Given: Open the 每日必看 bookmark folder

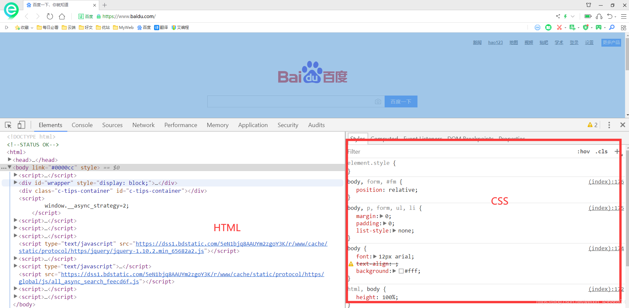Looking at the screenshot, I should click(48, 28).
